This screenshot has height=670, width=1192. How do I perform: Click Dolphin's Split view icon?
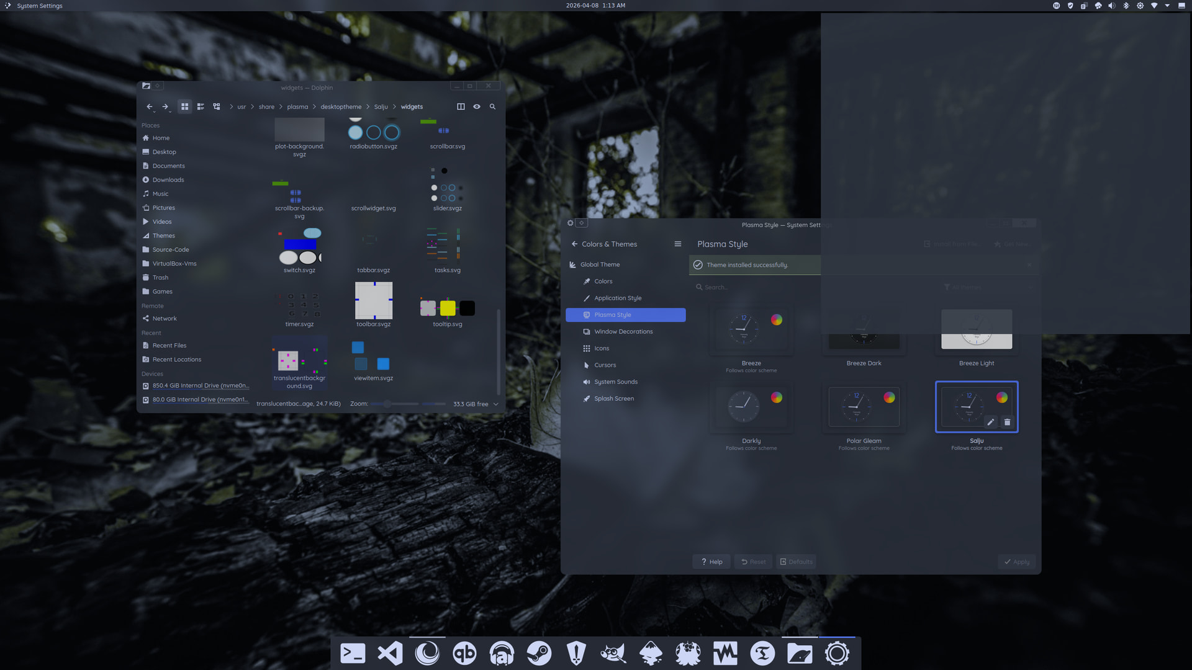pos(461,107)
